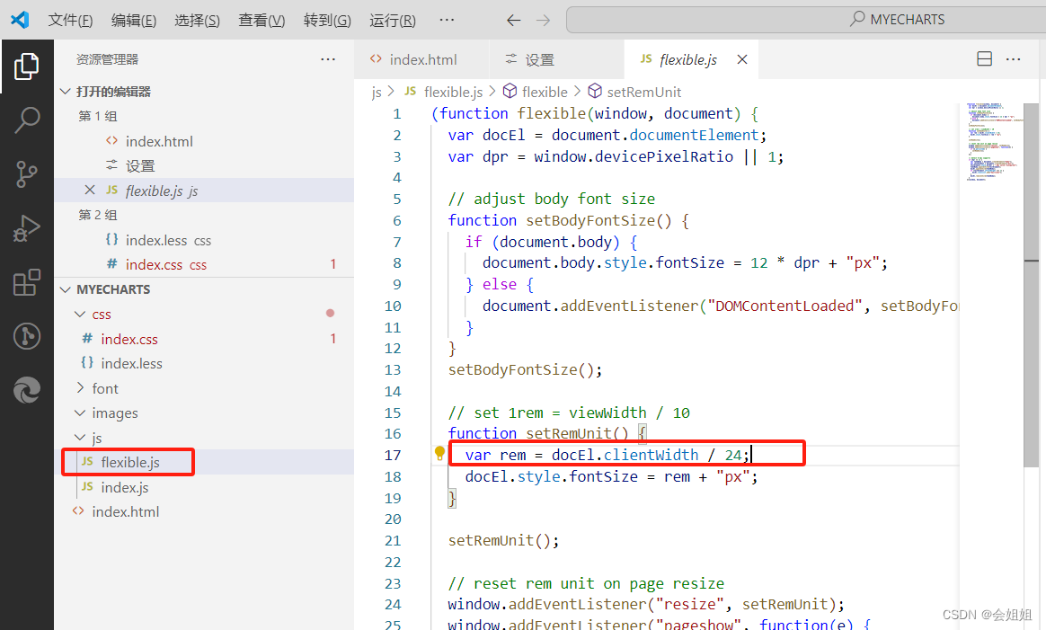Open the Source Control icon
The width and height of the screenshot is (1046, 630).
[26, 173]
